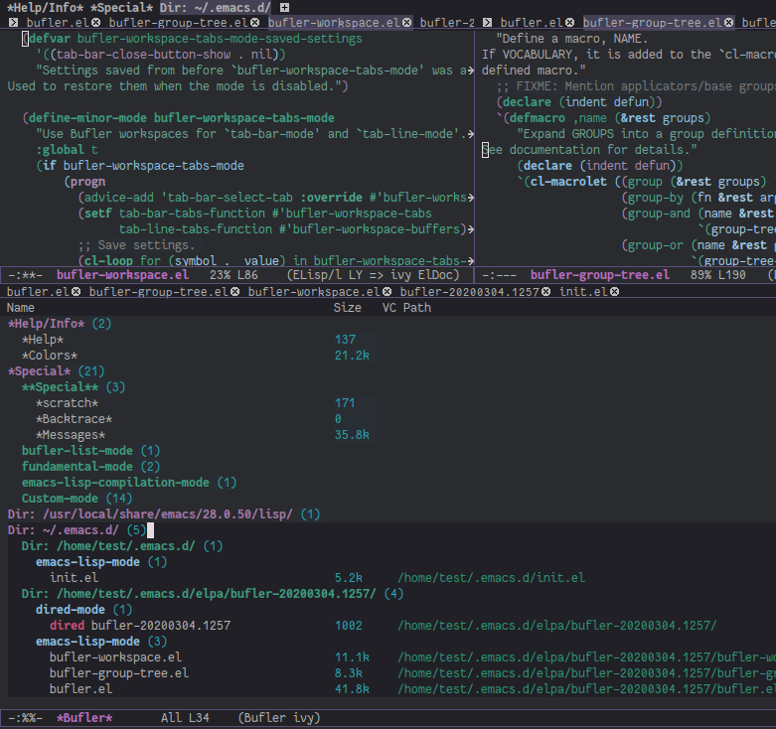Open bufler-20200304.1257 tab in the *Bufler* window
This screenshot has height=729, width=776.
point(469,292)
